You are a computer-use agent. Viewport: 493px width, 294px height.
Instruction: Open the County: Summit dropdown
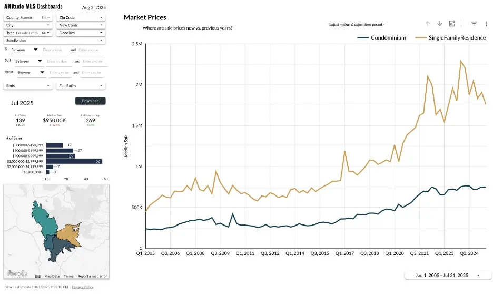click(x=28, y=17)
